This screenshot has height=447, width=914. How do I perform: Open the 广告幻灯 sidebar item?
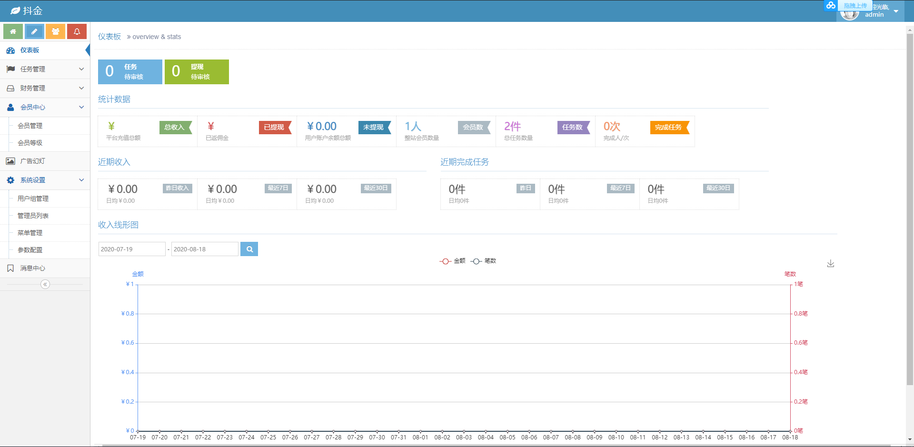point(32,161)
